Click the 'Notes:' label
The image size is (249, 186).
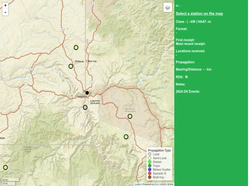click(x=181, y=85)
